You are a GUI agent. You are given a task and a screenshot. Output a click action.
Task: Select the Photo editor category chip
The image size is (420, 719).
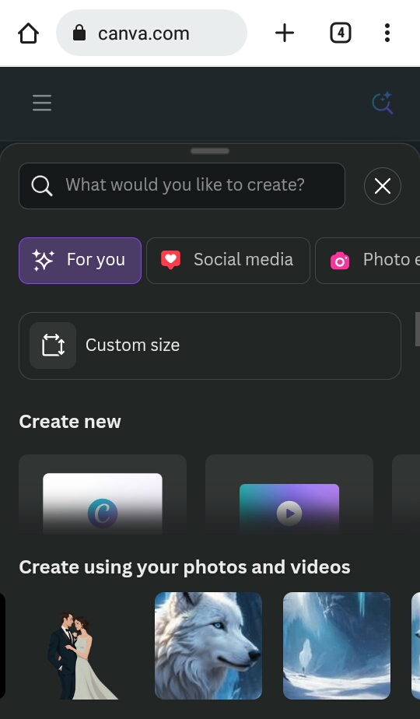pos(368,261)
